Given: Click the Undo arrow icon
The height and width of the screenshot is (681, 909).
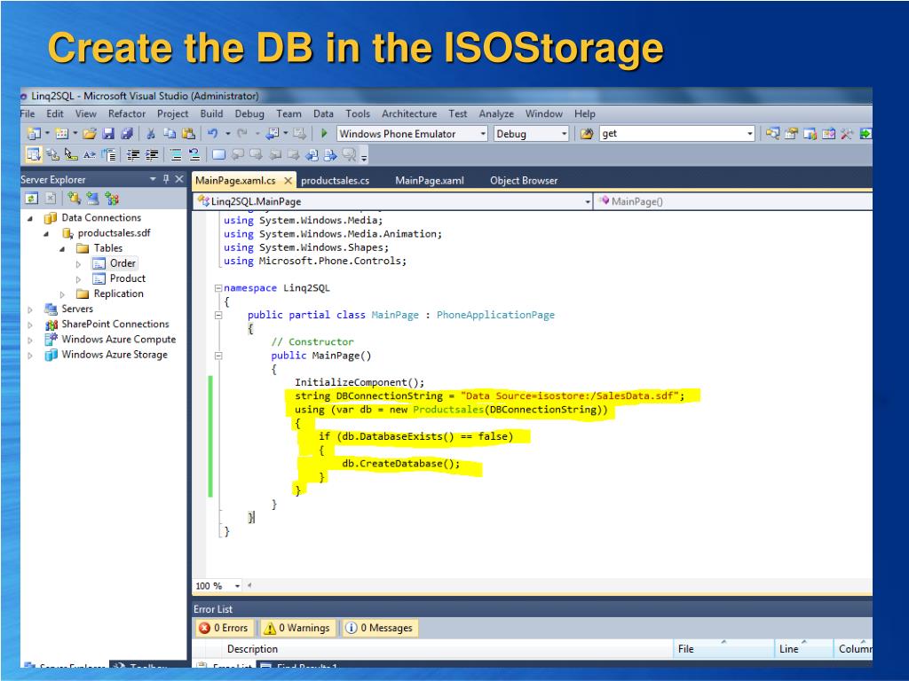Looking at the screenshot, I should pyautogui.click(x=213, y=134).
